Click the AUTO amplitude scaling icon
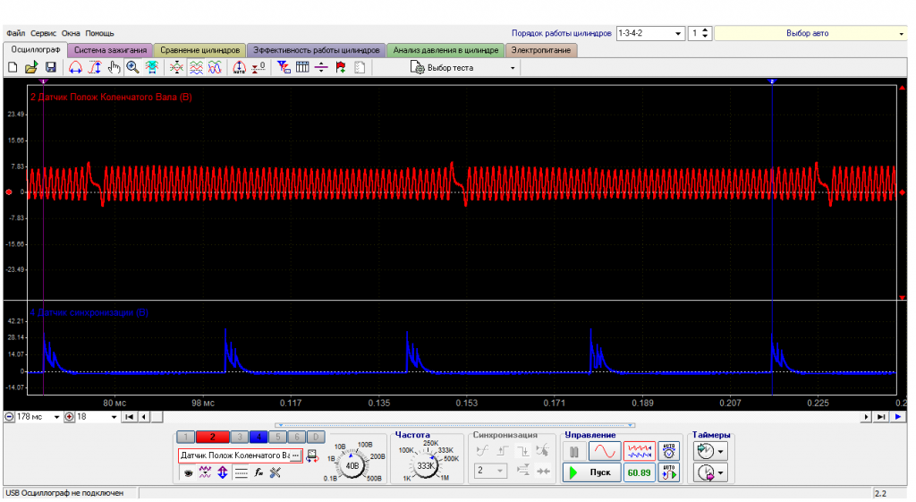This screenshot has height=502, width=916. click(x=239, y=68)
